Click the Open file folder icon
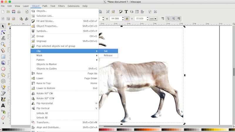The image size is (235, 132). tap(8, 12)
